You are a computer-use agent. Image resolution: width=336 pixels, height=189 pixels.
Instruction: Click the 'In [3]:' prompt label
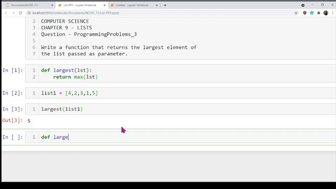pyautogui.click(x=13, y=109)
